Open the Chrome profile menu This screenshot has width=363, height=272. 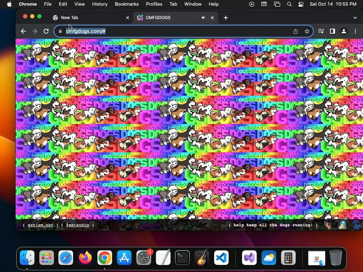344,31
